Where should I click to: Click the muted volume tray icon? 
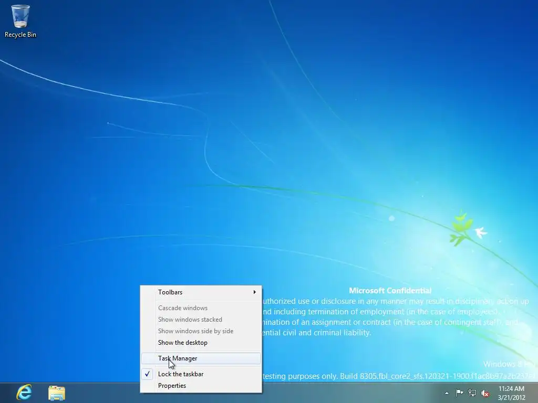pos(485,393)
